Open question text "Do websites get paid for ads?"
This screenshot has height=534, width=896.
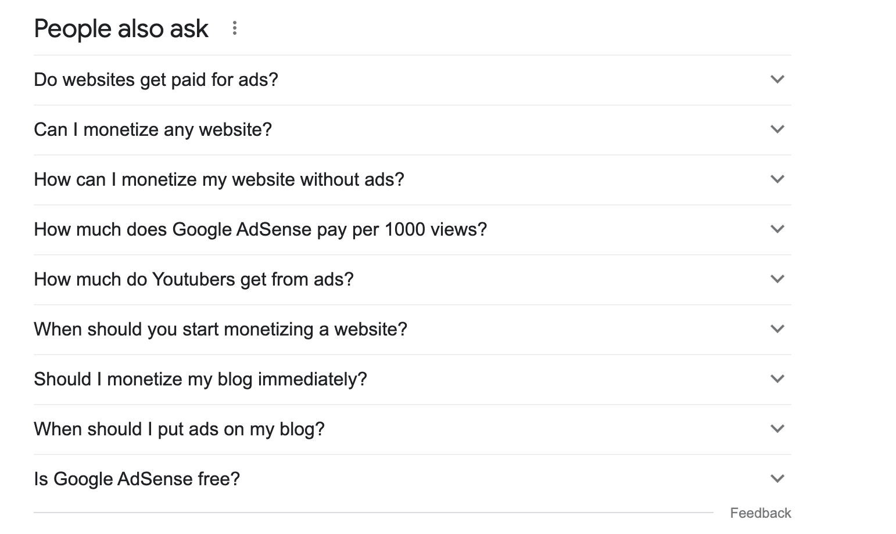coord(156,80)
